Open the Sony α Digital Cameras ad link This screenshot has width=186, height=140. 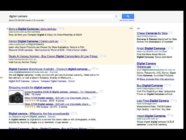(x=32, y=29)
